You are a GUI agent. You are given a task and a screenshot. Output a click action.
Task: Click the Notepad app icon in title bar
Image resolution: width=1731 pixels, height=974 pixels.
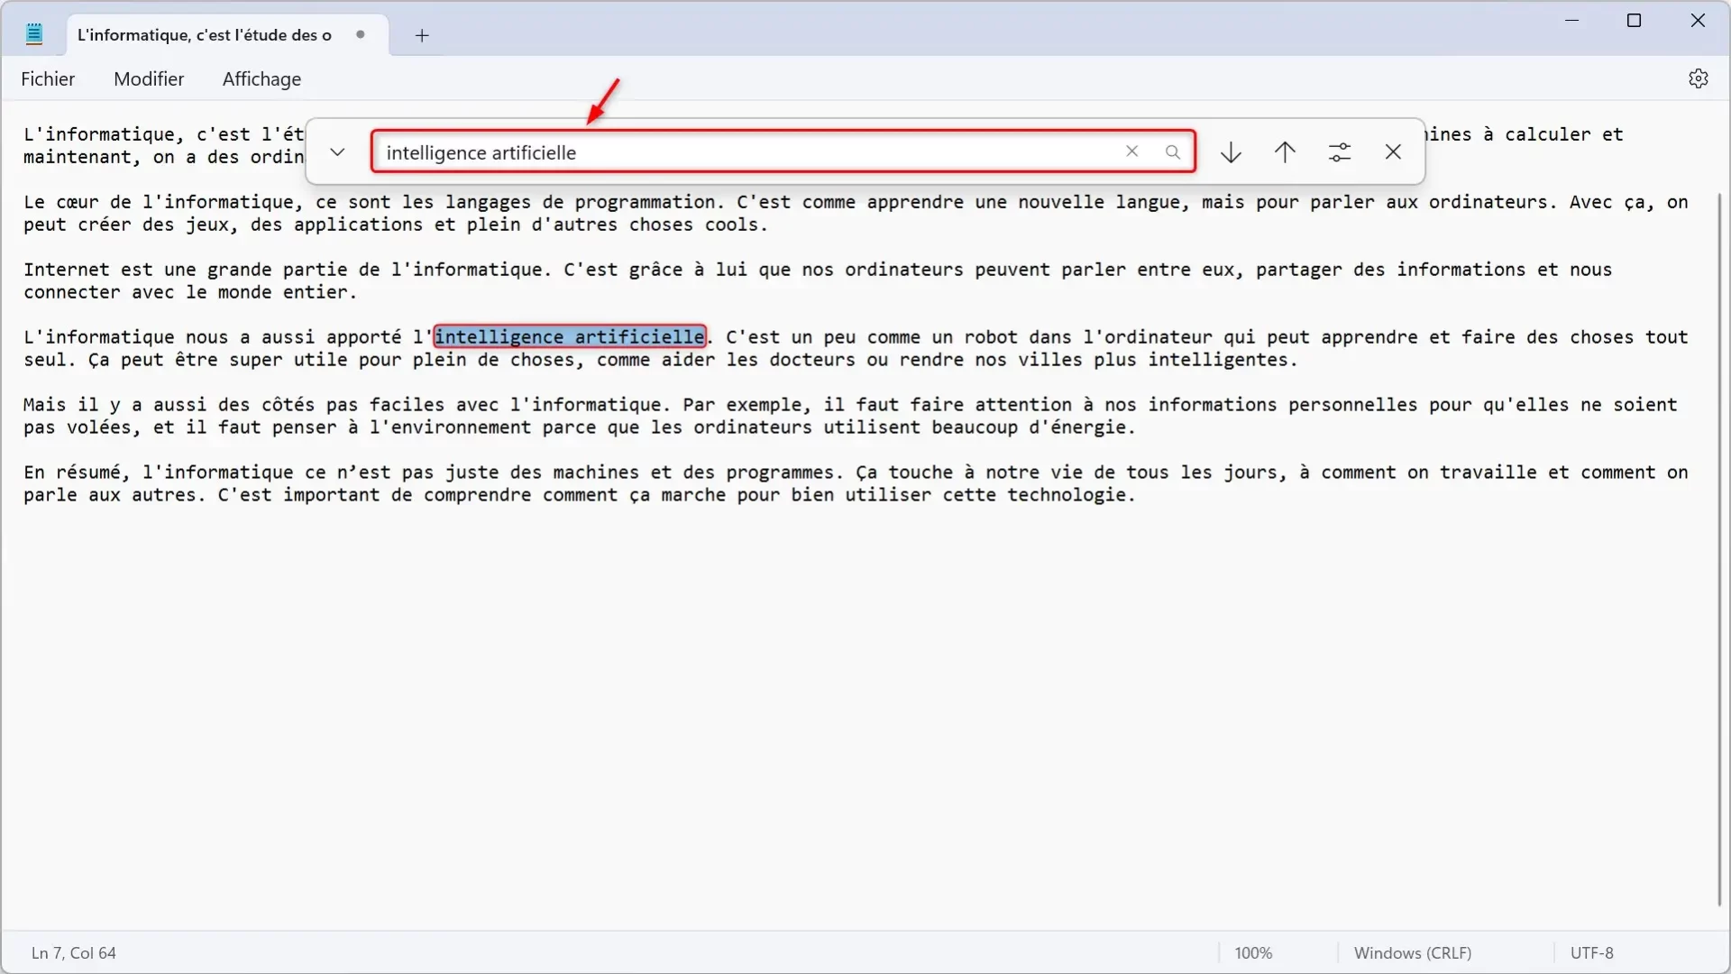click(x=34, y=34)
